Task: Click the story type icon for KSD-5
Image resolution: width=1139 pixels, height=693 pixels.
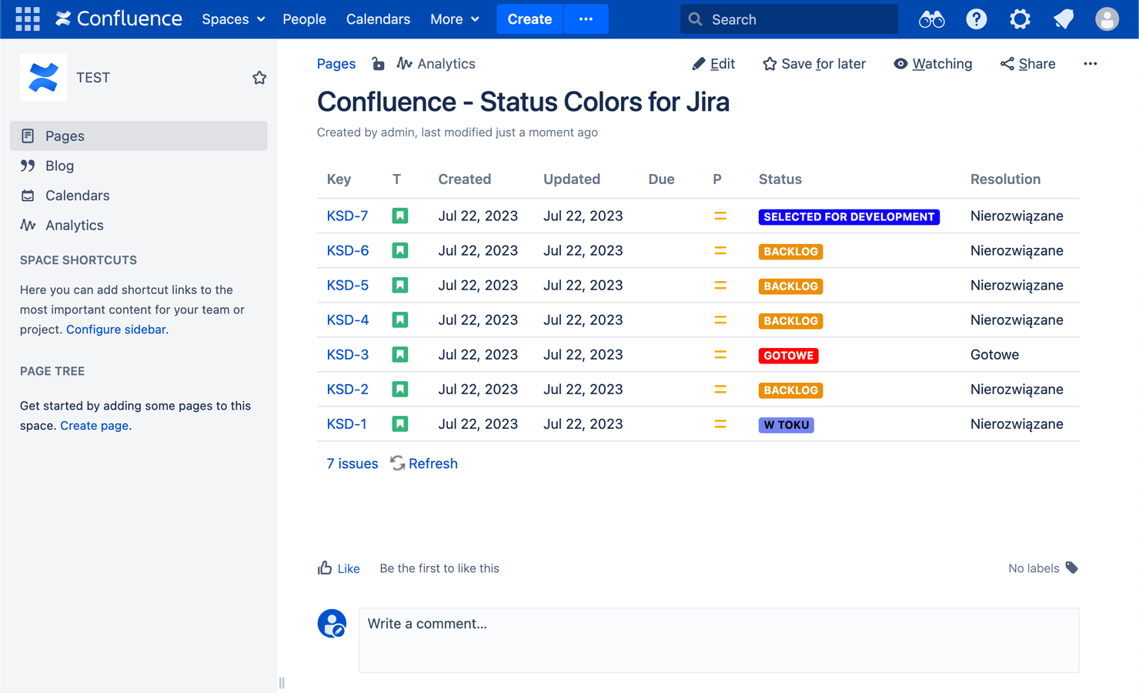Action: [x=400, y=285]
